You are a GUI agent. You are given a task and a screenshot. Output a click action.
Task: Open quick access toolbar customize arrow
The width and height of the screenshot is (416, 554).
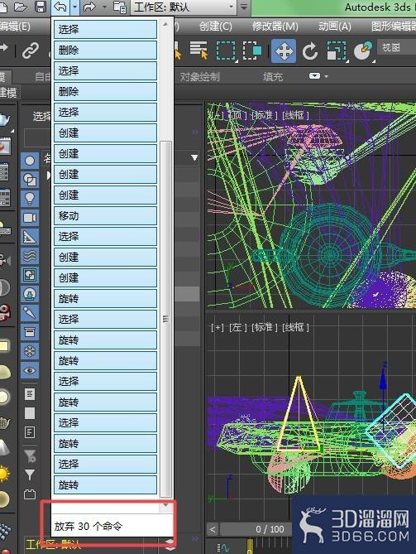tap(244, 7)
